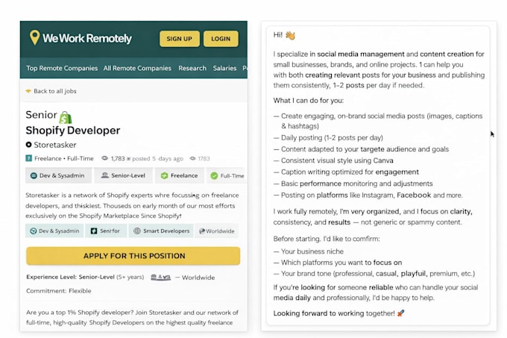Image resolution: width=507 pixels, height=338 pixels.
Task: Click the Shopify bag icon beside Senior
Action: (x=66, y=117)
